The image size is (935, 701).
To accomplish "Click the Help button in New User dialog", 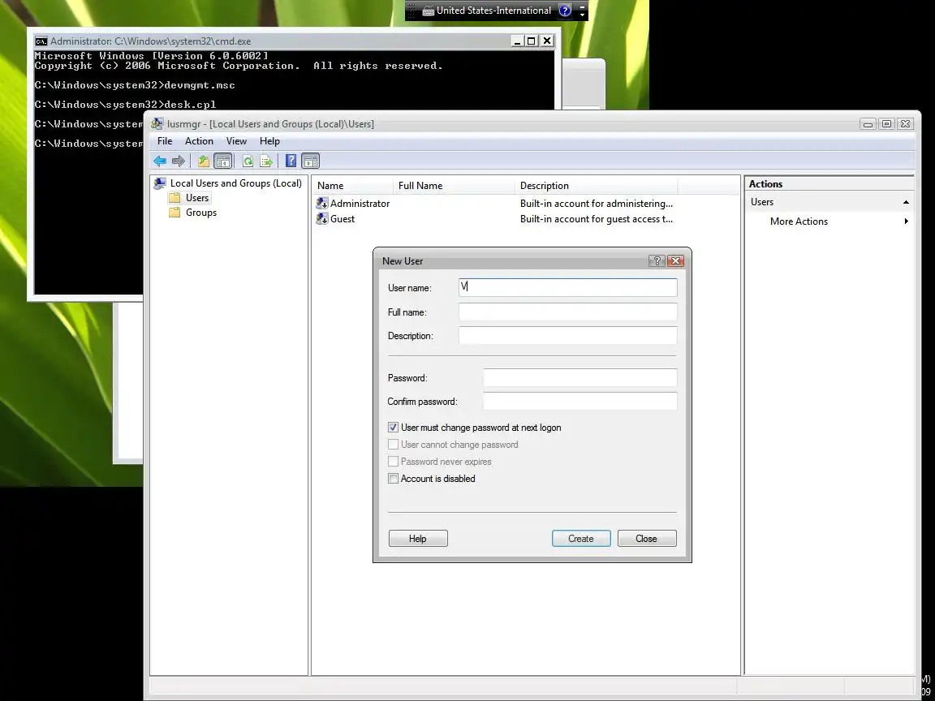I will (417, 538).
